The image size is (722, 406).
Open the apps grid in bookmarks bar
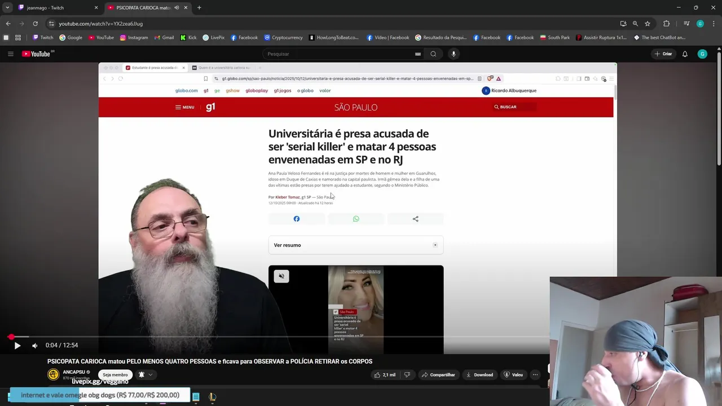[18, 38]
